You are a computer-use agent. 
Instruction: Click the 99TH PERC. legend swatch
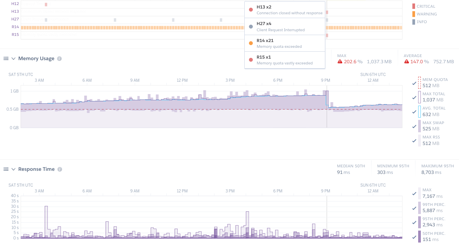(x=419, y=208)
